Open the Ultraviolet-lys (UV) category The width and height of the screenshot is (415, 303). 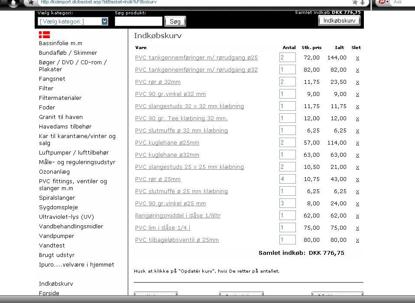click(66, 217)
